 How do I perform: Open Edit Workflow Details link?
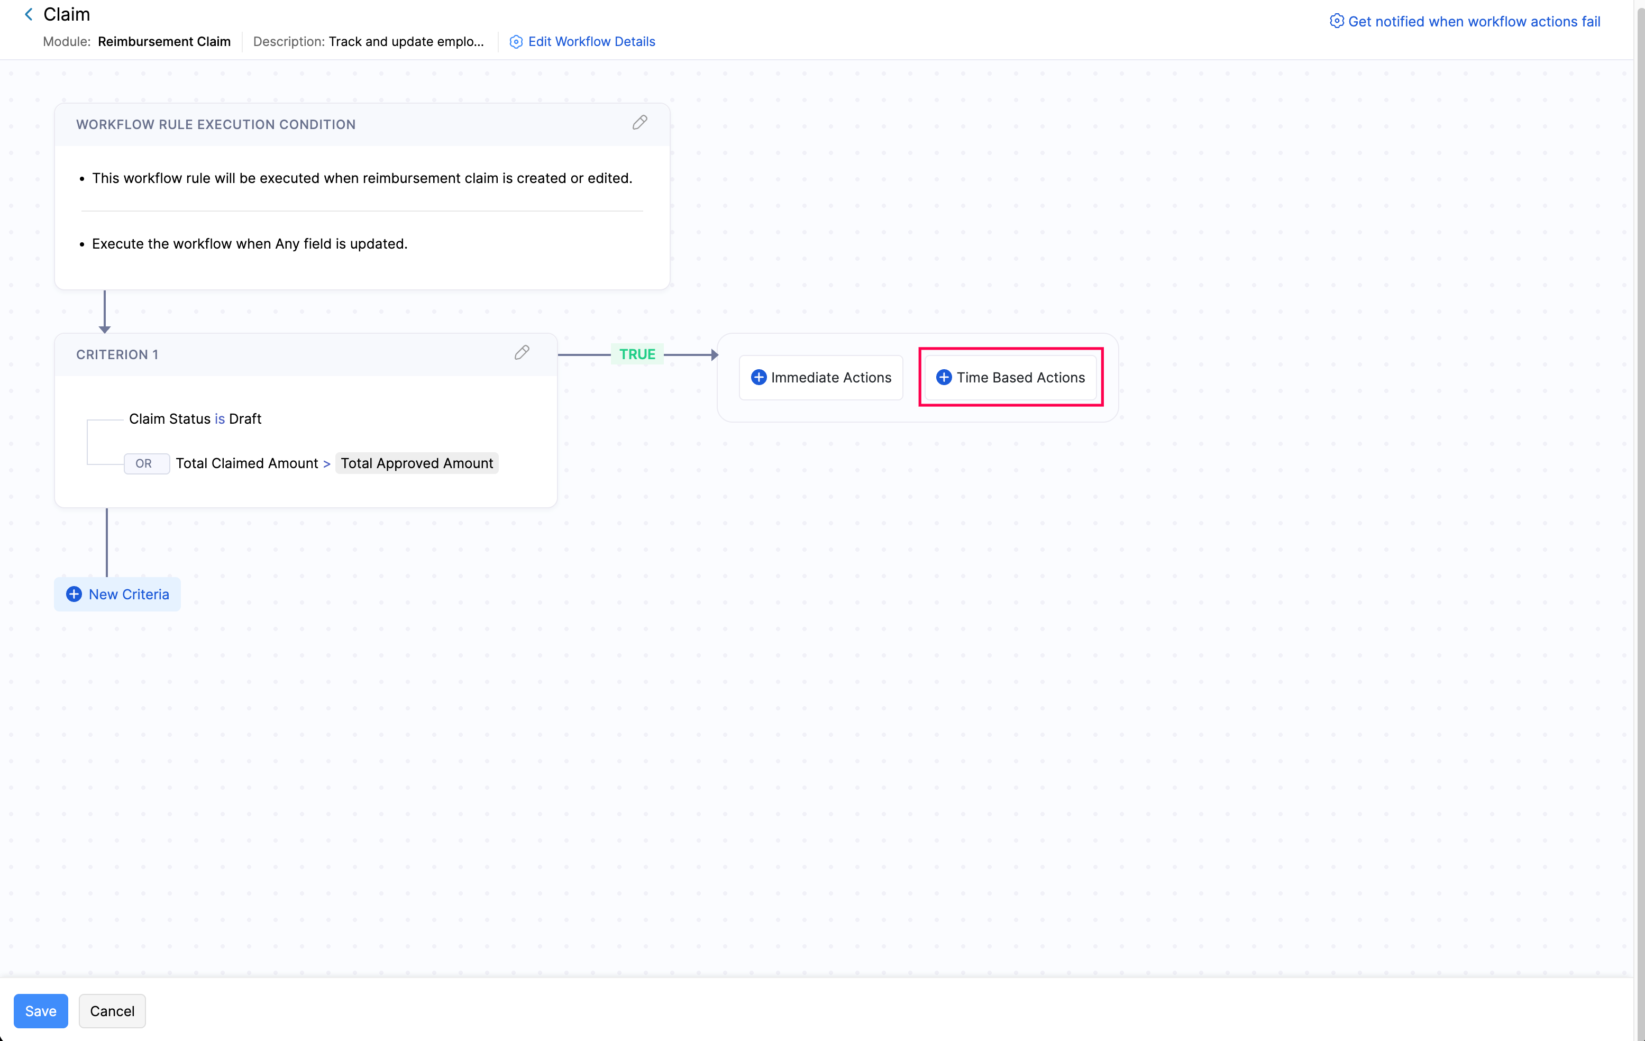click(591, 42)
